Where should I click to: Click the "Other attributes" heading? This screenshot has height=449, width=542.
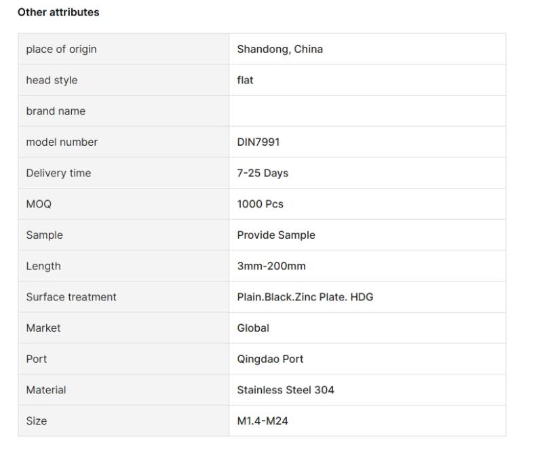coord(58,12)
